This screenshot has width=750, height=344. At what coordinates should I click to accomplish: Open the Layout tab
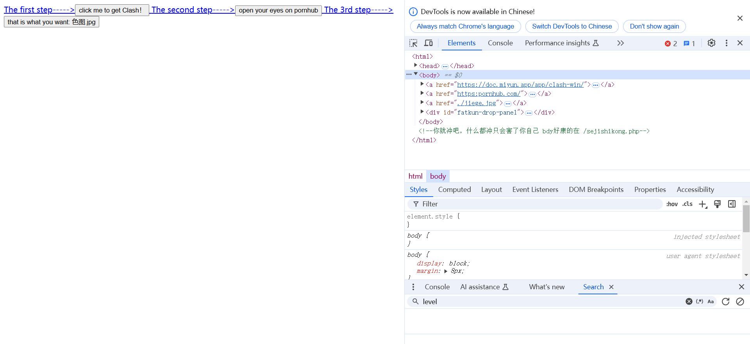[x=491, y=190]
